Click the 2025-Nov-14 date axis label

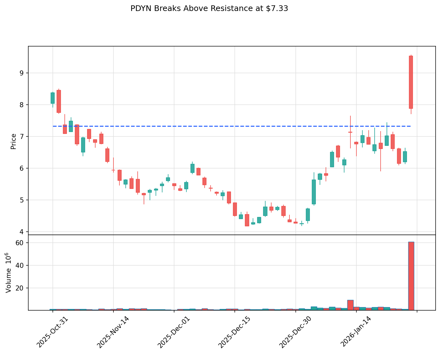[113, 331]
